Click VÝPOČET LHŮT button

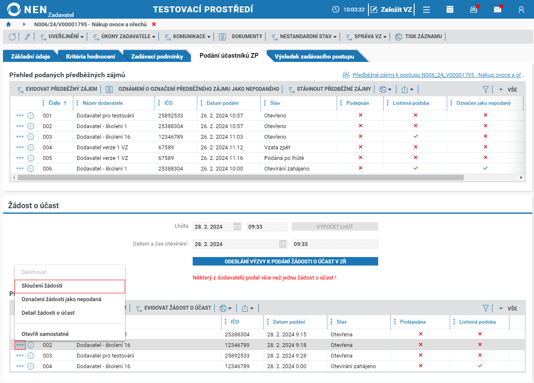click(335, 226)
